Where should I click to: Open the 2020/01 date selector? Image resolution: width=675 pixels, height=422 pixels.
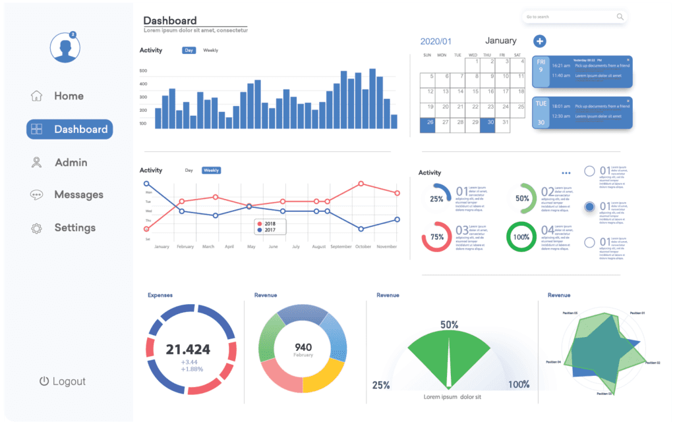click(x=436, y=41)
